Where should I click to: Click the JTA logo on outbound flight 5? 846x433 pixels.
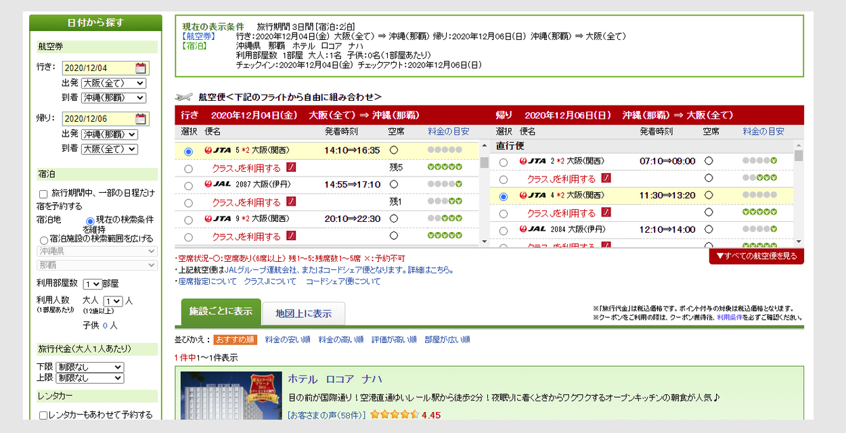coord(218,150)
